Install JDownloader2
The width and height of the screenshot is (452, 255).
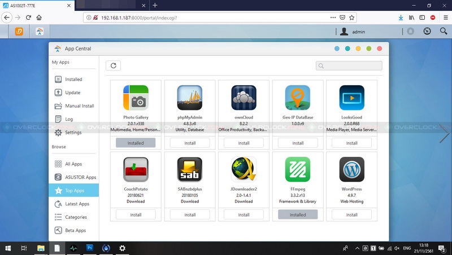click(244, 214)
